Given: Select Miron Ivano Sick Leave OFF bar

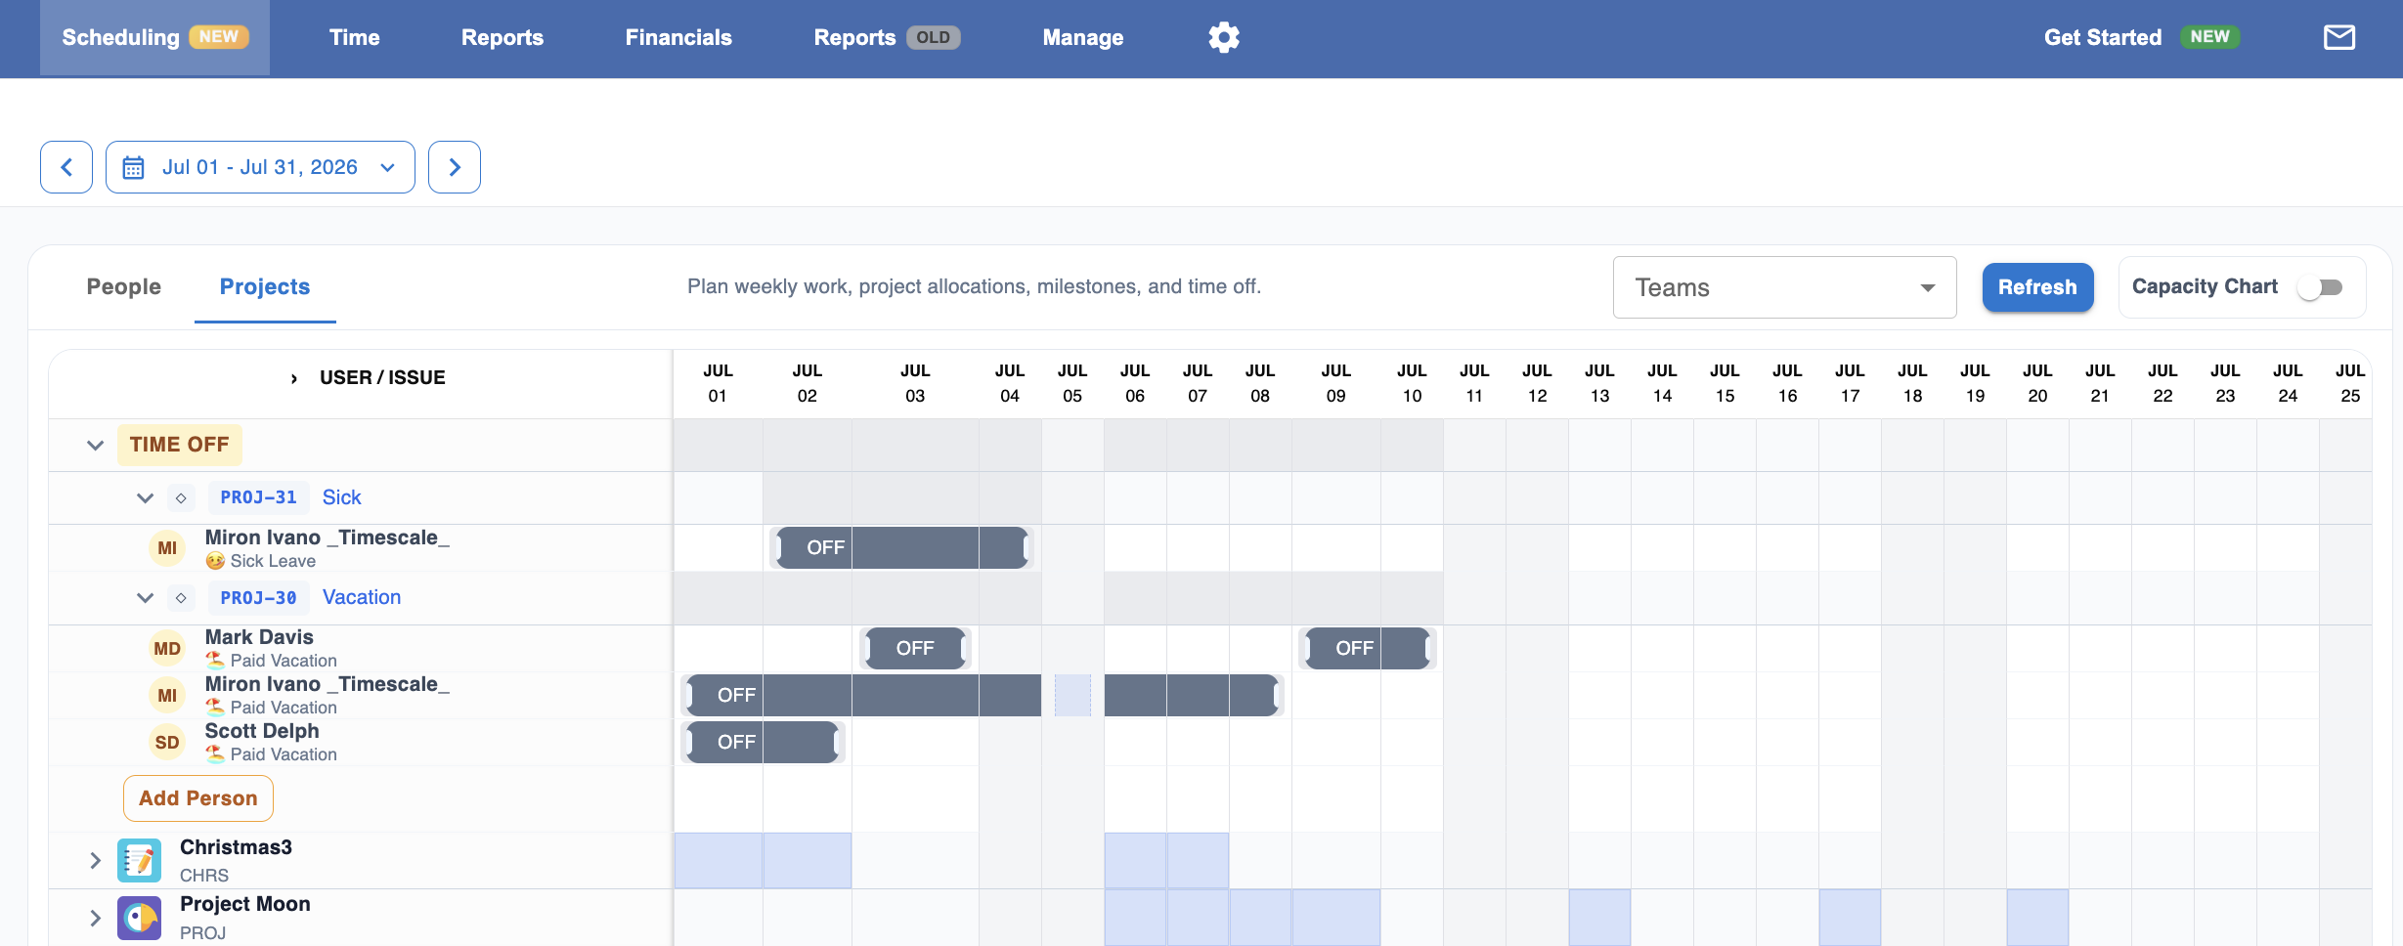Looking at the screenshot, I should click(901, 548).
